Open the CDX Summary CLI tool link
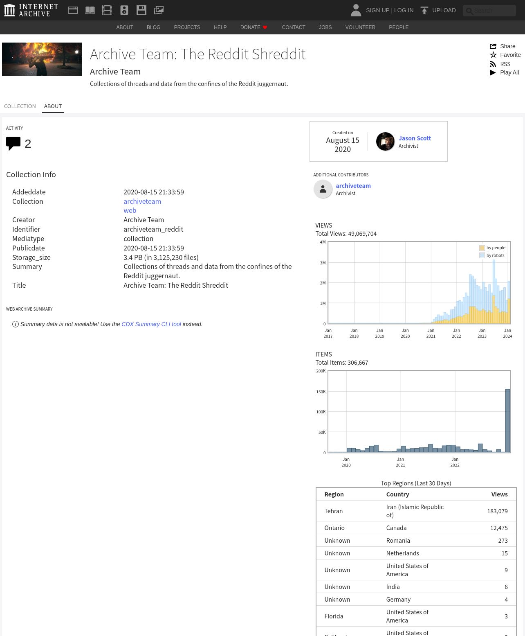Screen dimensions: 525x636 pyautogui.click(x=151, y=324)
